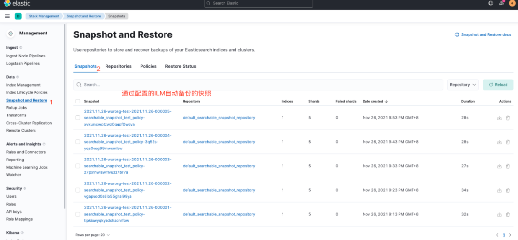Open the user avatar menu
The width and height of the screenshot is (518, 240).
(512, 3)
